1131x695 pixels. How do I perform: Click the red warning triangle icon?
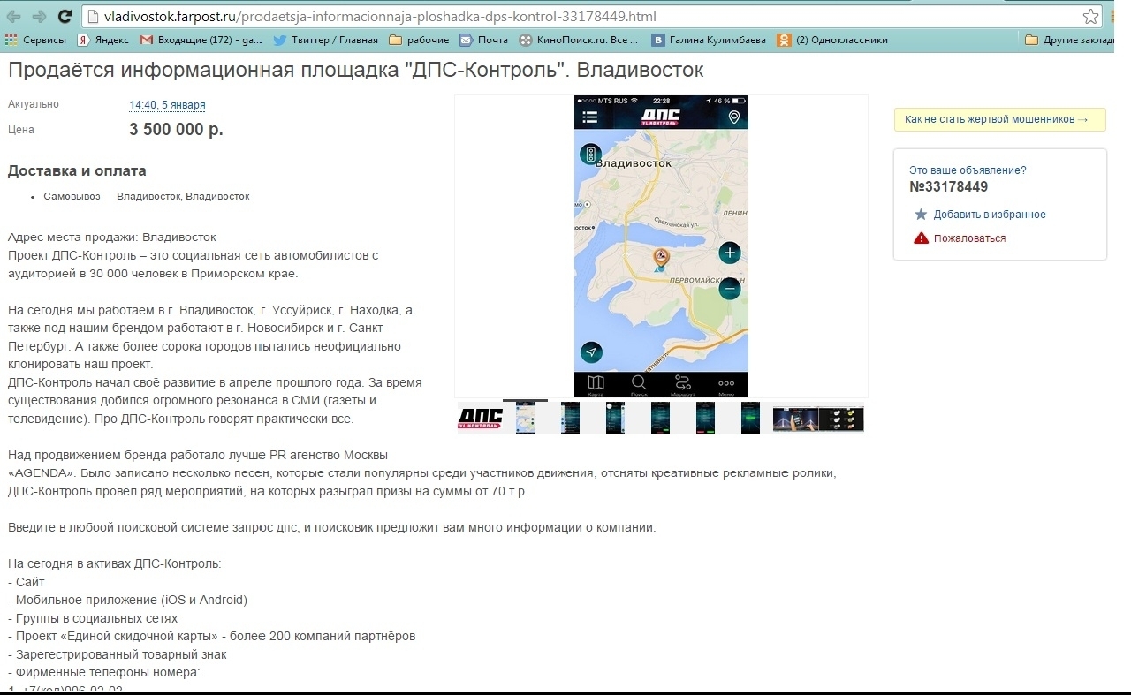921,238
